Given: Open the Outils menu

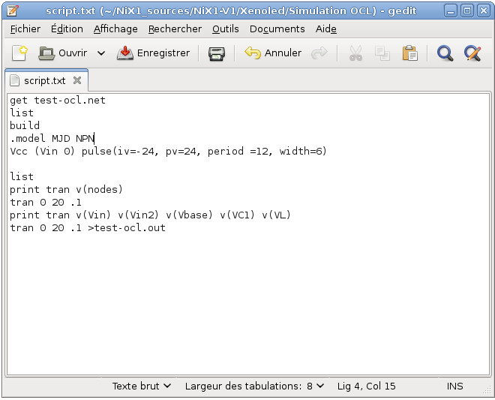Looking at the screenshot, I should (225, 29).
